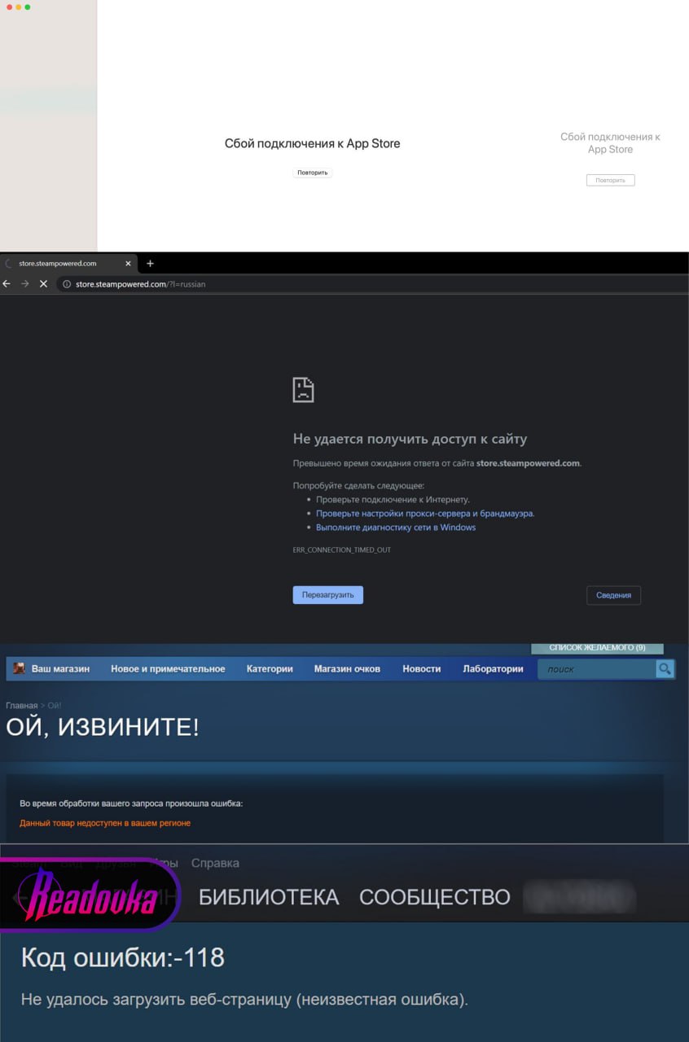Viewport: 689px width, 1042px height.
Task: Click the Steam store поиск field
Action: coord(597,669)
